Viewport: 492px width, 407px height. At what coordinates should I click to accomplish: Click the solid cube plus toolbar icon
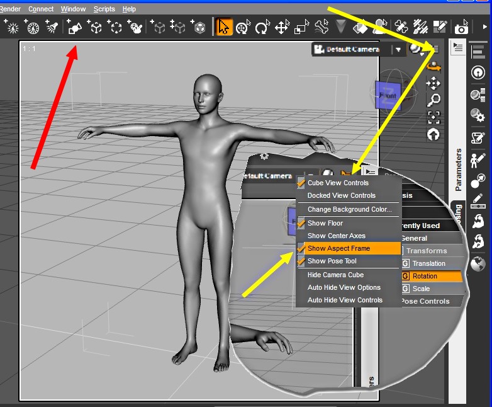click(198, 27)
